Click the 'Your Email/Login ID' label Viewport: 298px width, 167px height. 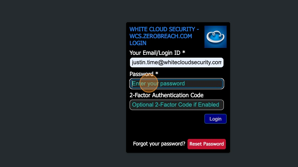click(155, 53)
